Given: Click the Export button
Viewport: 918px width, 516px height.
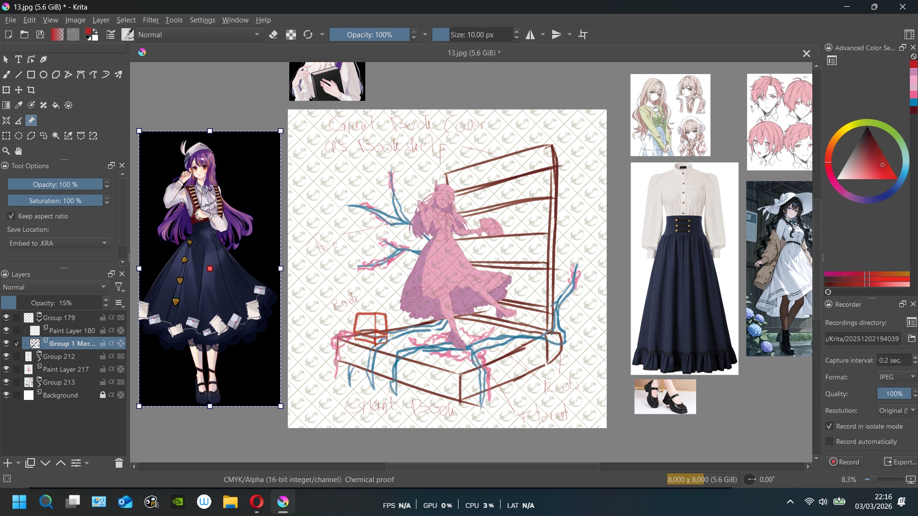Looking at the screenshot, I should pos(900,462).
